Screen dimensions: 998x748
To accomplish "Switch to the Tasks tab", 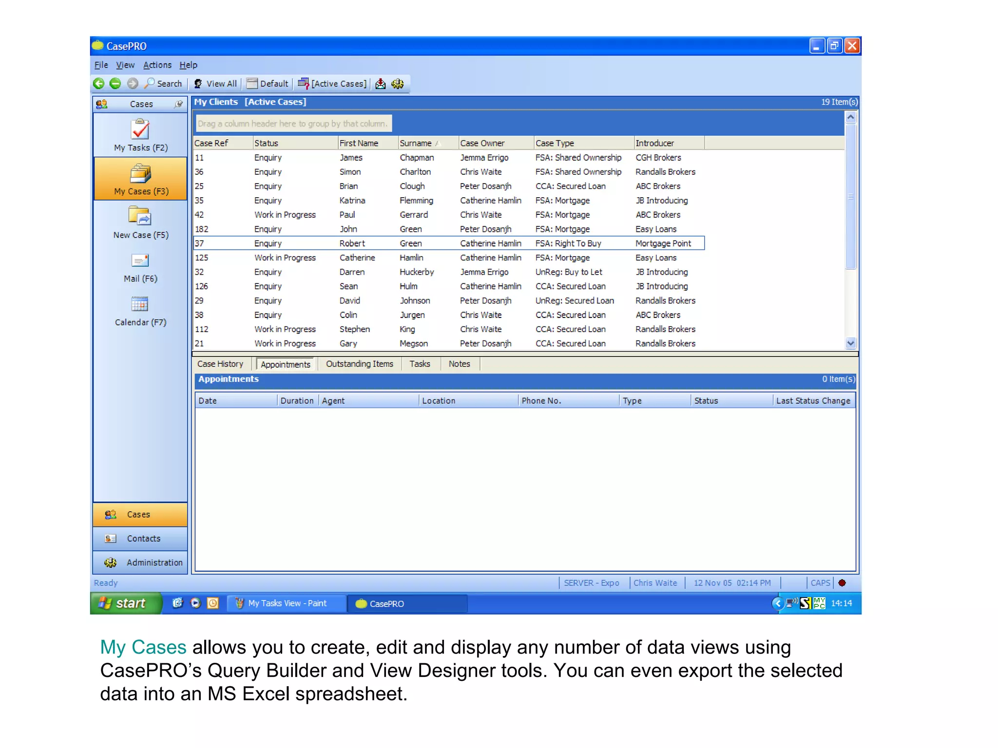I will (x=420, y=364).
